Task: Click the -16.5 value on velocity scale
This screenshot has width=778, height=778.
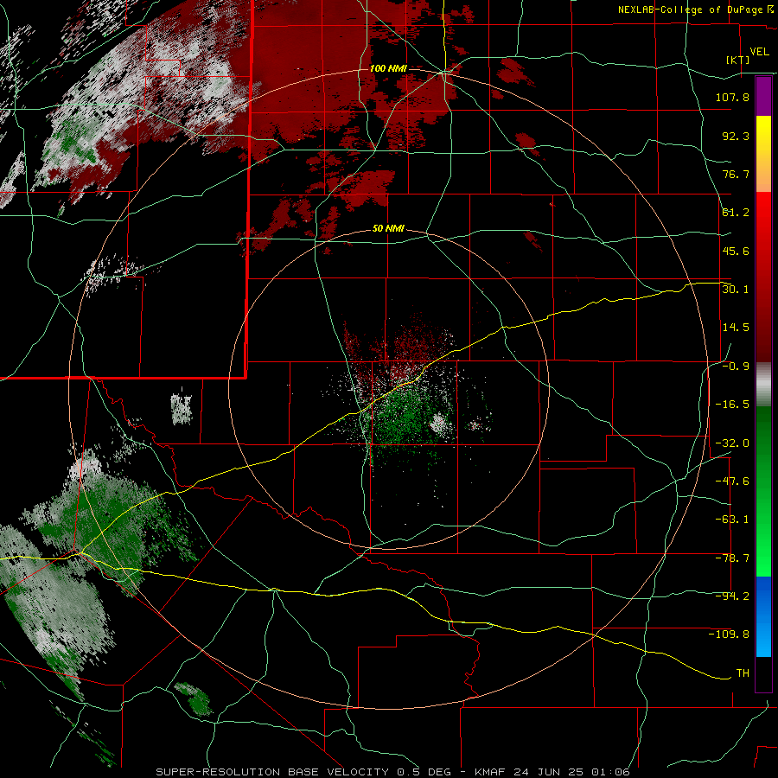Action: [732, 405]
